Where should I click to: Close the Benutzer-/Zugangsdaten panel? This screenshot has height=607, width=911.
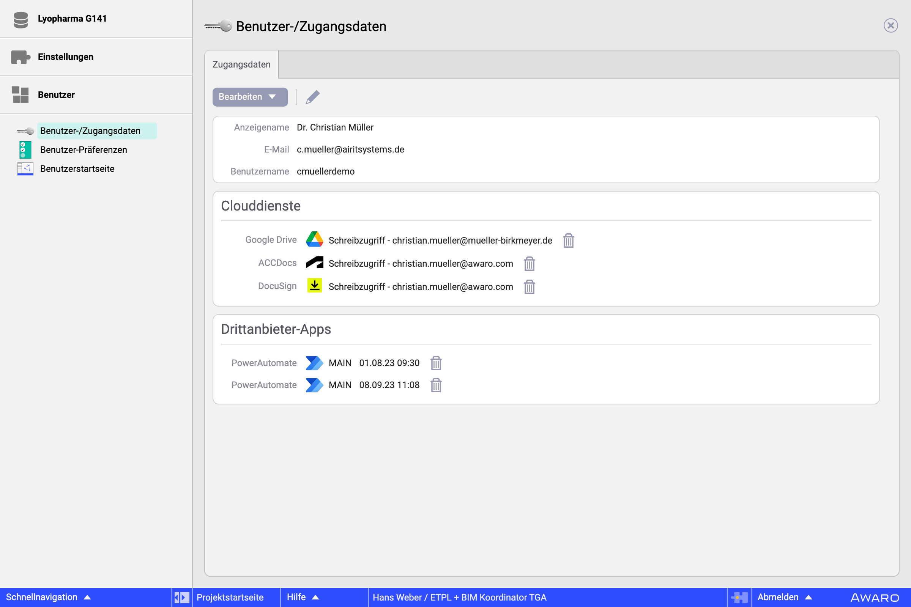(891, 25)
